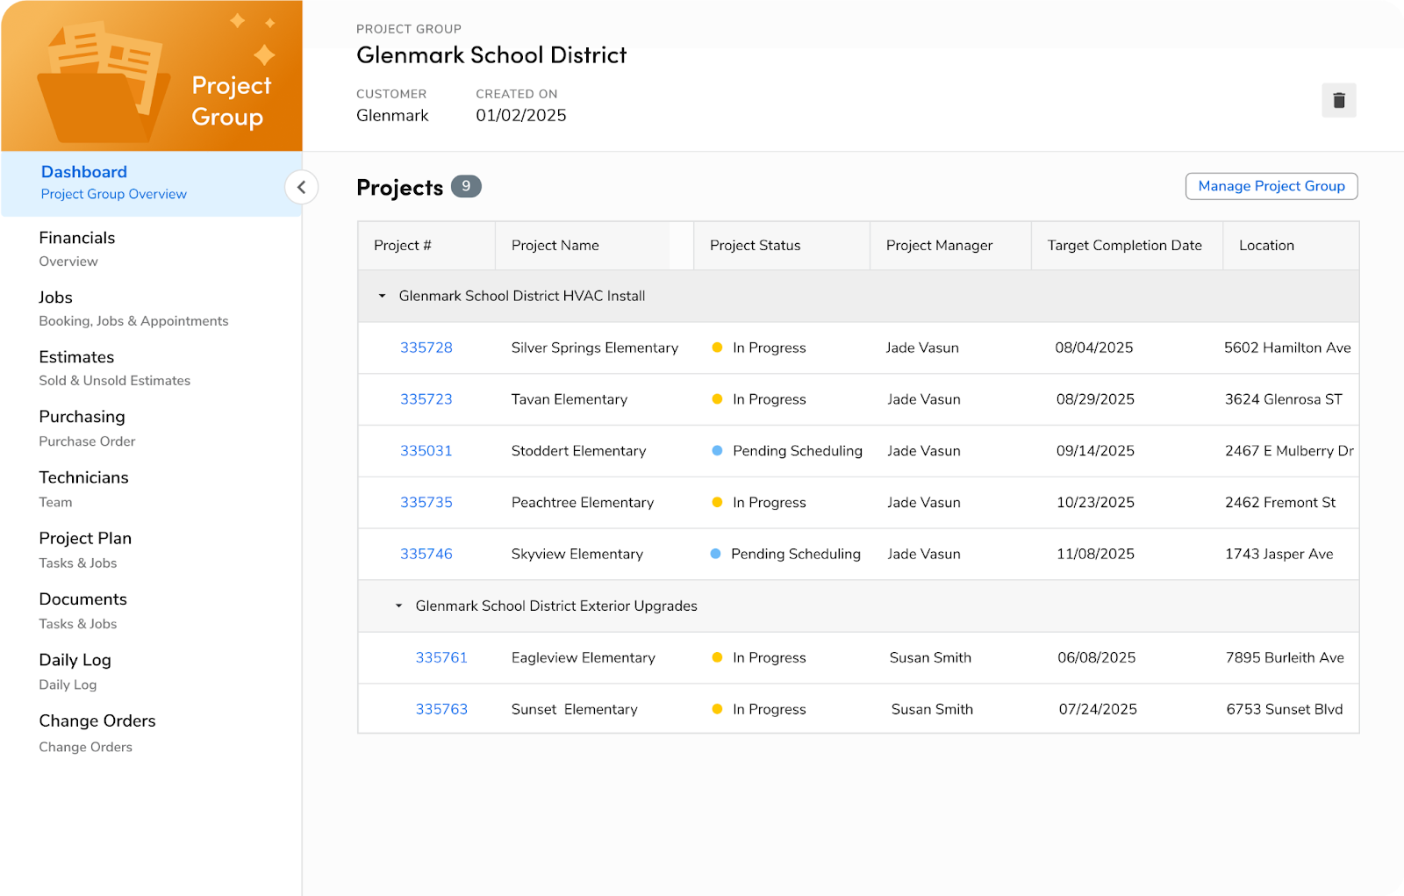
Task: Open Project Plan in sidebar
Action: (85, 549)
